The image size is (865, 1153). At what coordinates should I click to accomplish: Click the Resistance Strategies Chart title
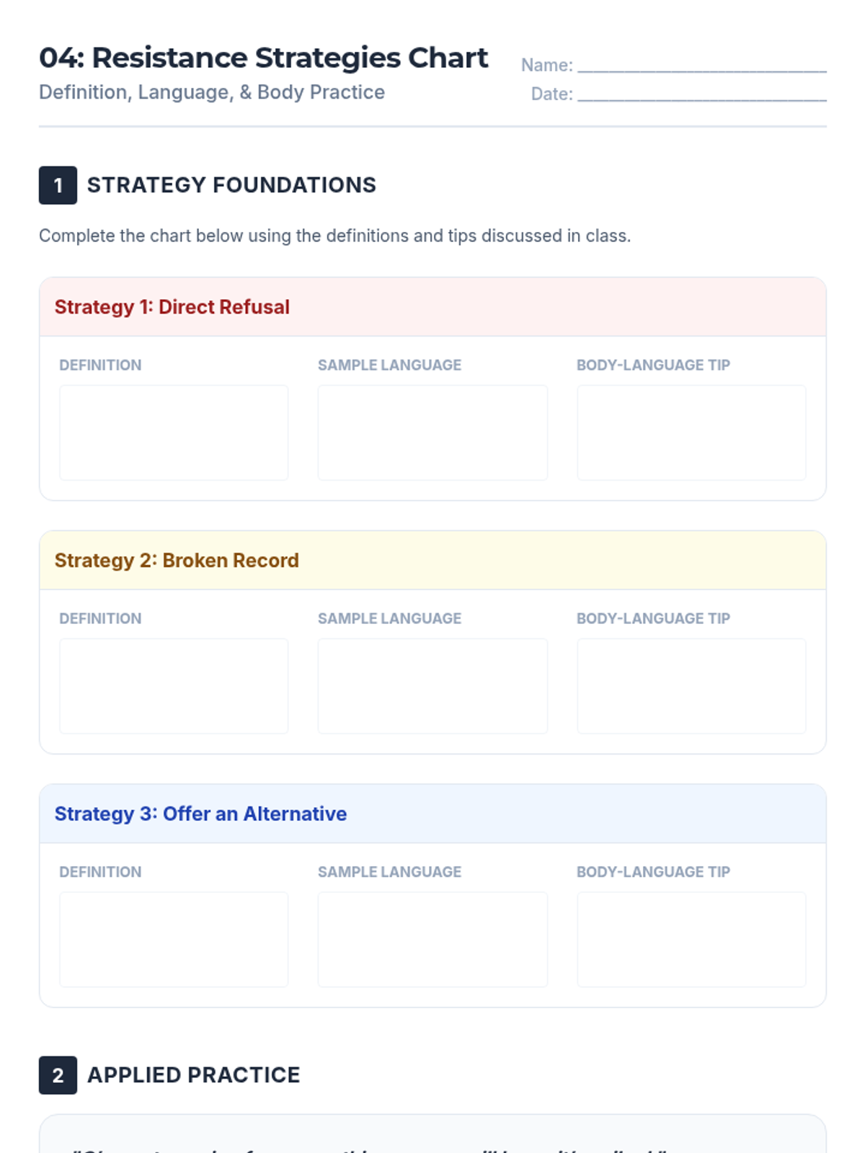(263, 58)
